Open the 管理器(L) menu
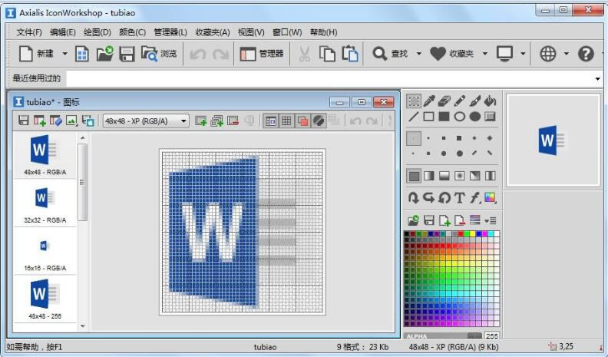The height and width of the screenshot is (357, 608). [x=170, y=32]
